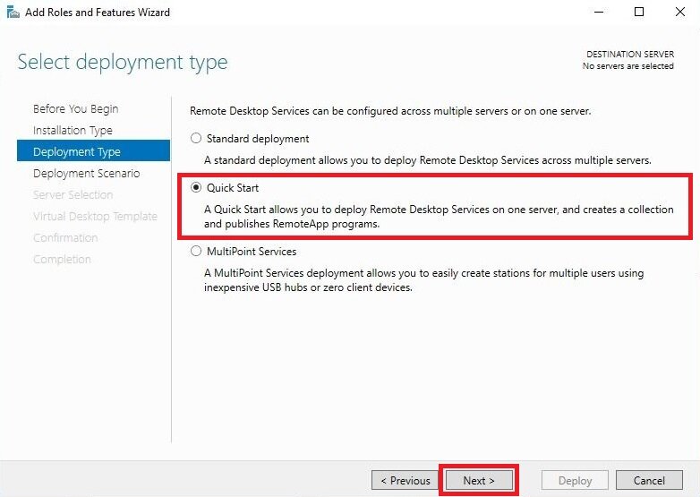Image resolution: width=700 pixels, height=497 pixels.
Task: Click the Confirmation step
Action: click(x=65, y=237)
